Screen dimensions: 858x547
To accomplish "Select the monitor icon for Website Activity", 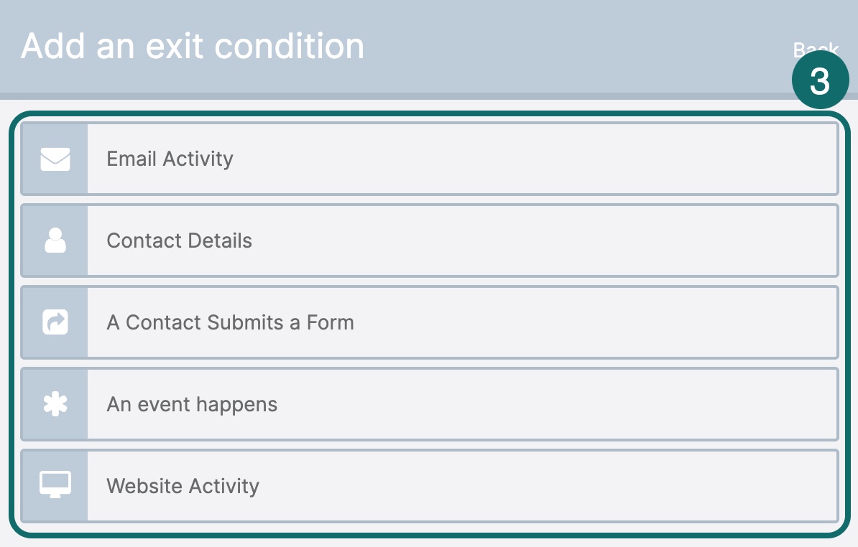I will 55,486.
